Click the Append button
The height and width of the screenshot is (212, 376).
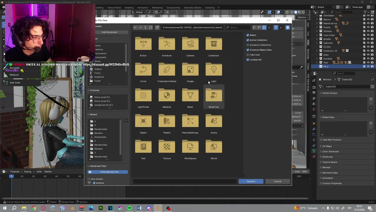click(251, 181)
